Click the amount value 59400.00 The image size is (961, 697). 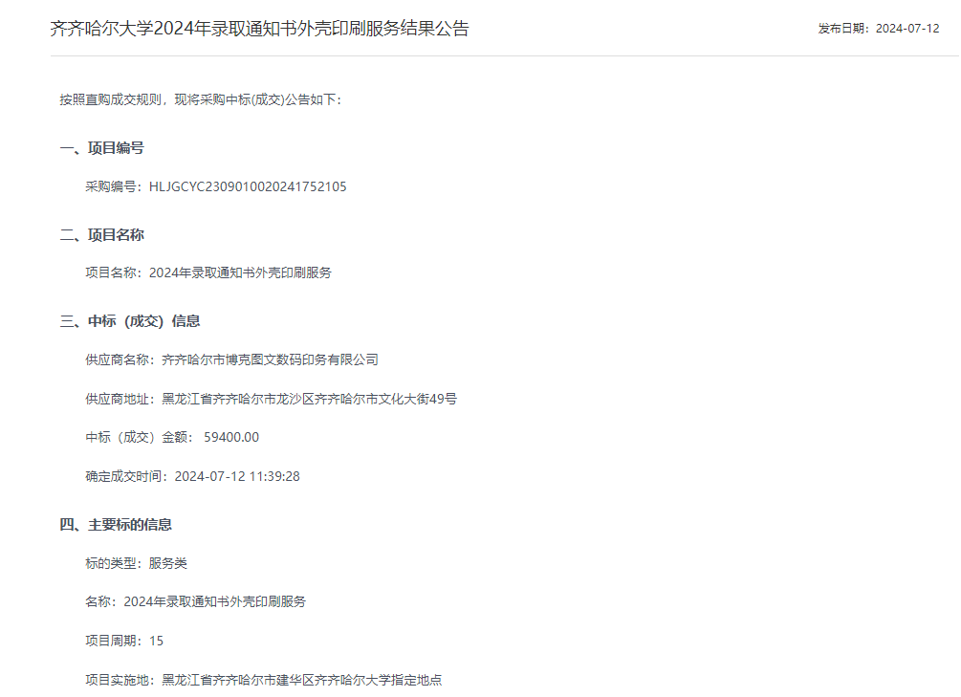231,437
